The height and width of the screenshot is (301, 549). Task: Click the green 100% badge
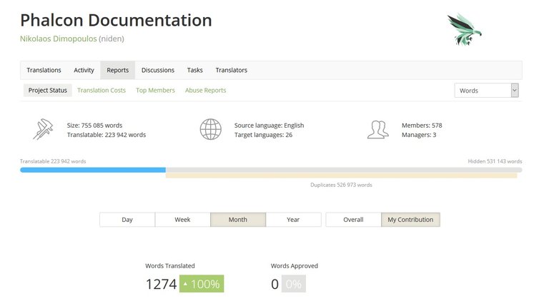pyautogui.click(x=202, y=284)
